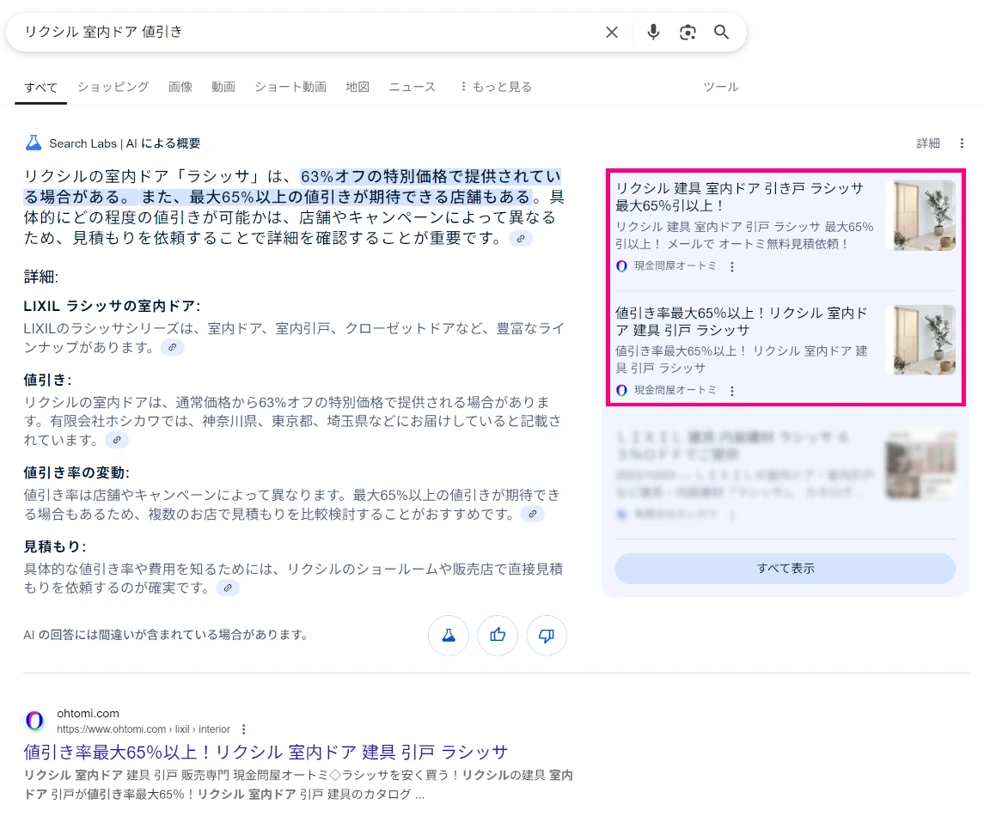This screenshot has height=823, width=984.
Task: Click https://www.ohtomi.com › lixil › interior URL text
Action: tap(144, 729)
